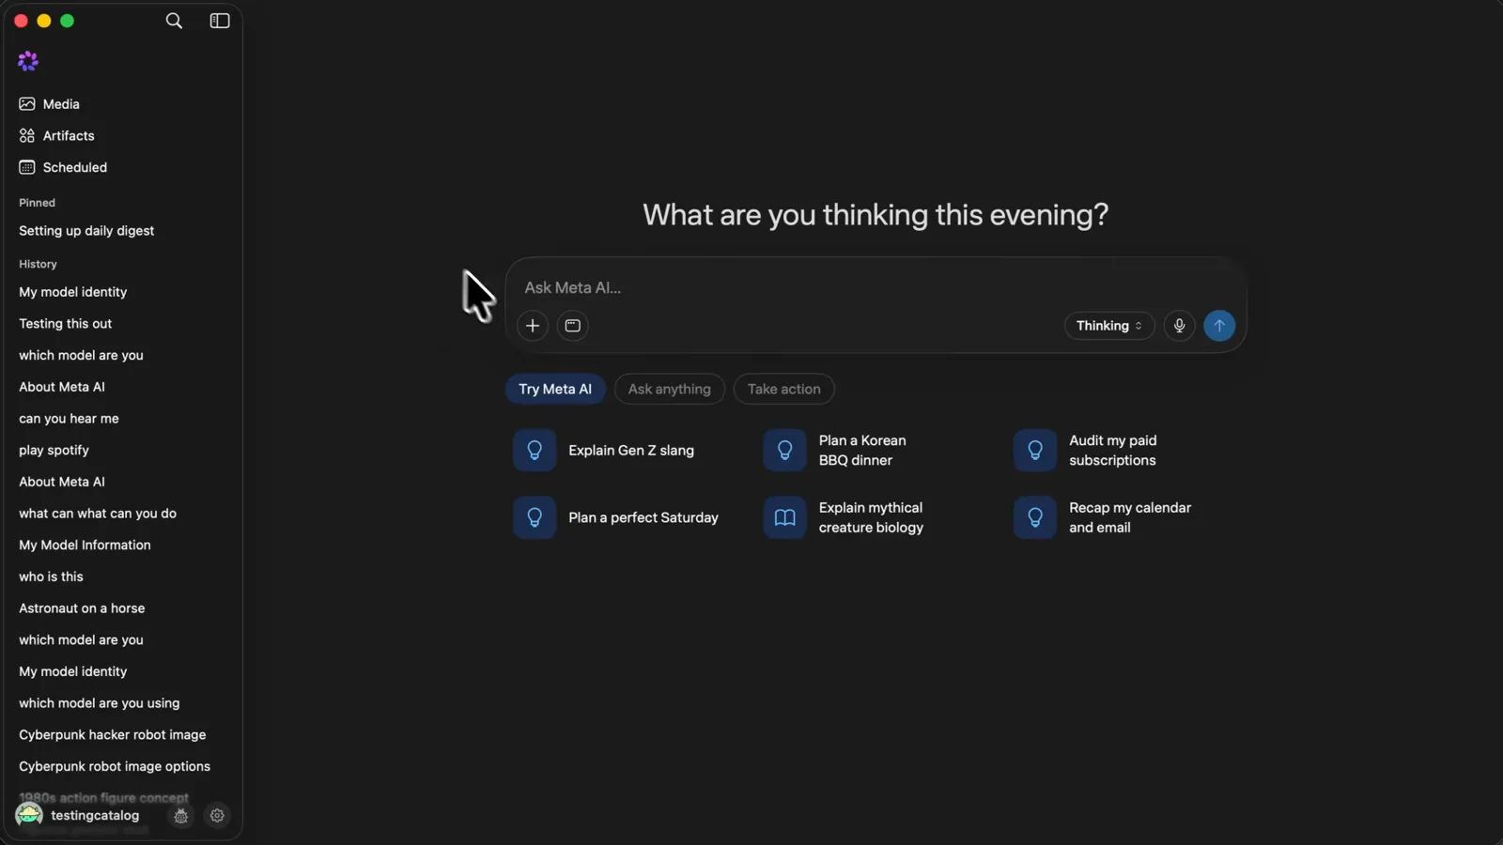Select the Try Meta AI tab
The width and height of the screenshot is (1503, 845).
pos(555,389)
